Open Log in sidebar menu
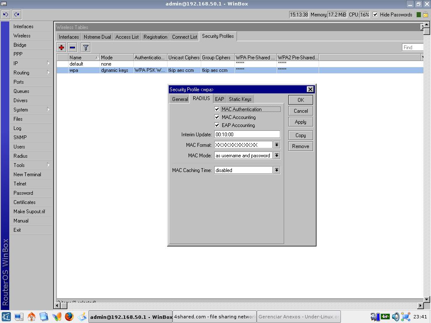The image size is (431, 323). 17,128
